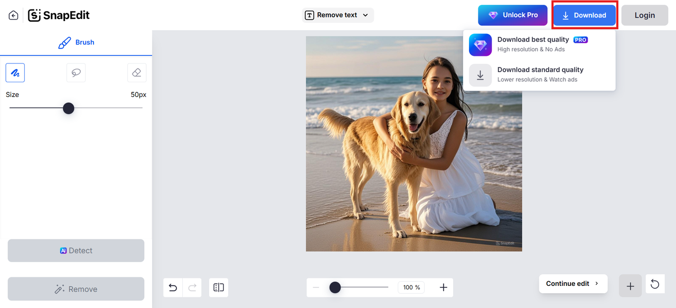Click the blue Download button
The width and height of the screenshot is (676, 308).
point(584,15)
